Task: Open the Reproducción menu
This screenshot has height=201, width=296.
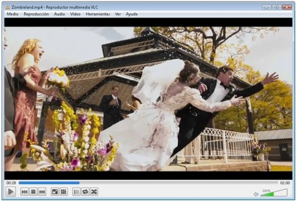Action: click(x=36, y=14)
